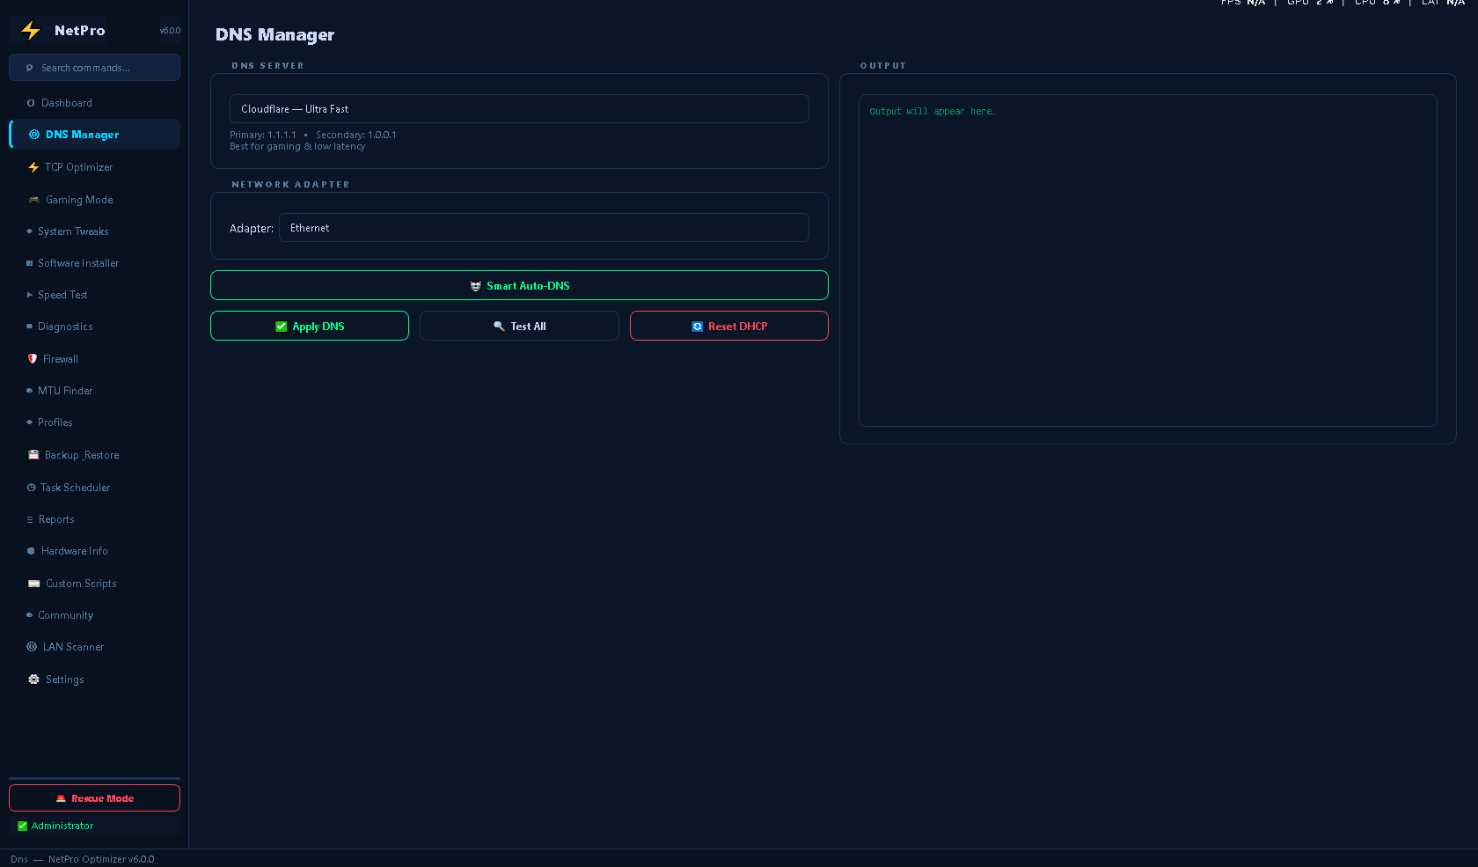Go to the Software Installer page
The height and width of the screenshot is (867, 1478).
pyautogui.click(x=94, y=263)
